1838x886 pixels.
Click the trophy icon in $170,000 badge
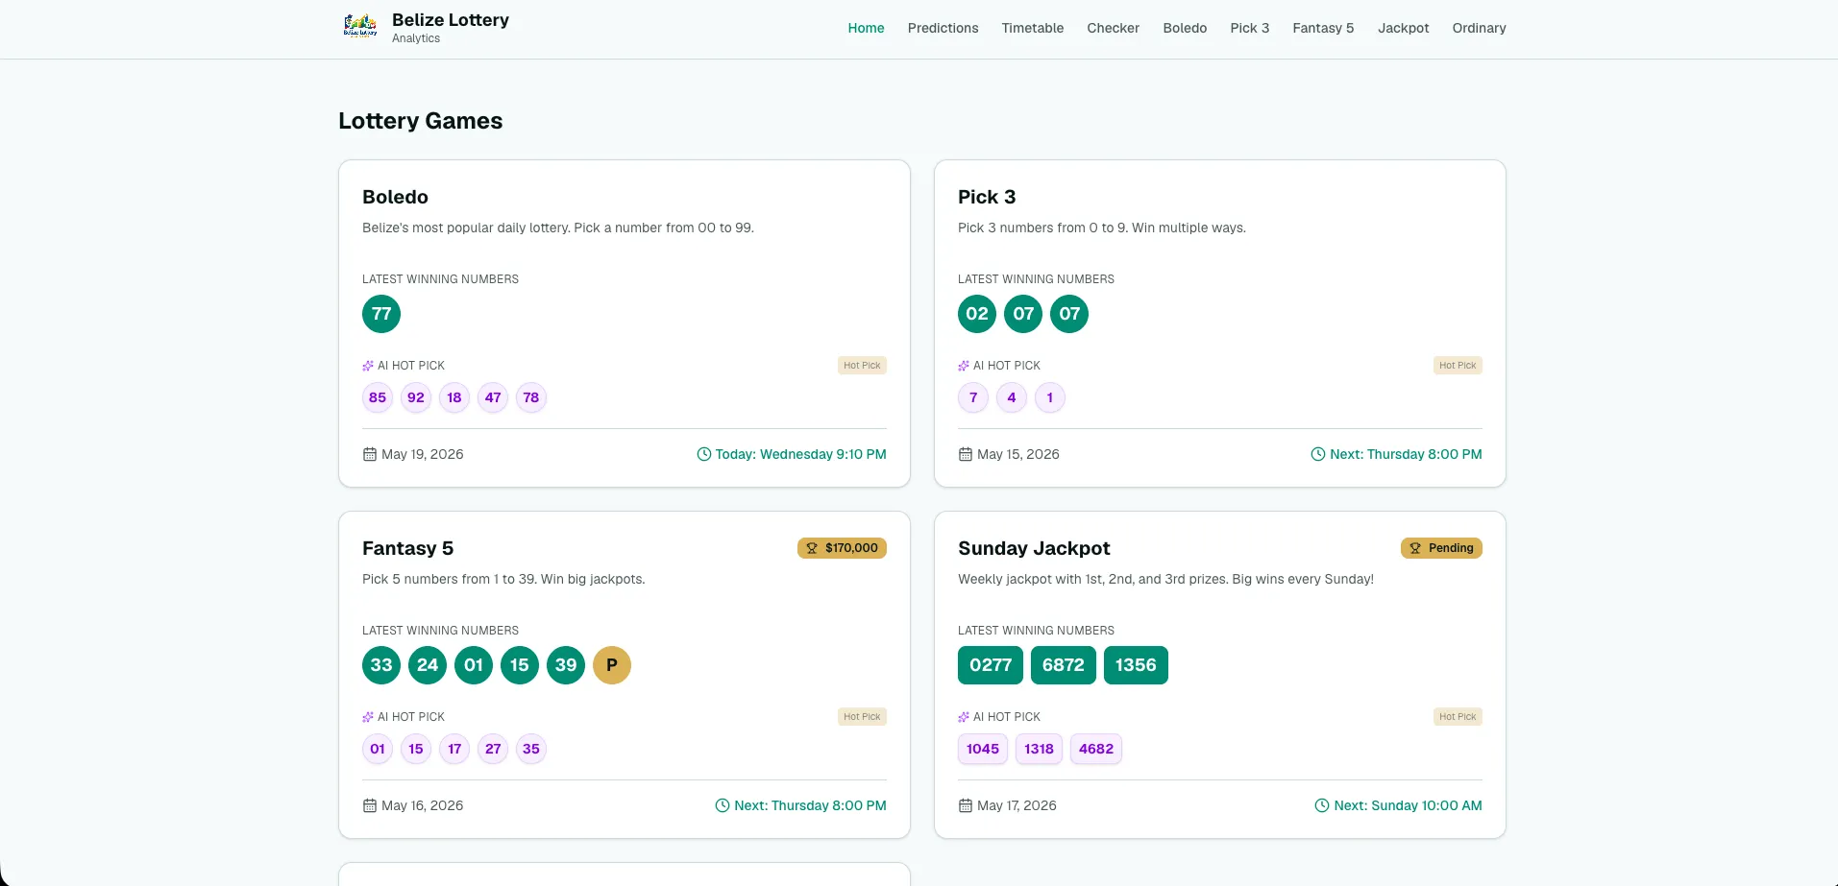(x=812, y=548)
